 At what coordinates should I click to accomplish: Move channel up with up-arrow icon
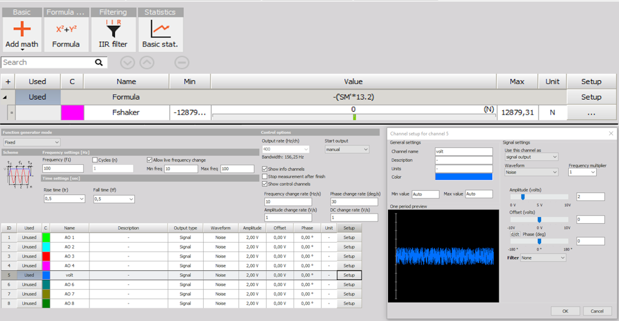point(147,62)
